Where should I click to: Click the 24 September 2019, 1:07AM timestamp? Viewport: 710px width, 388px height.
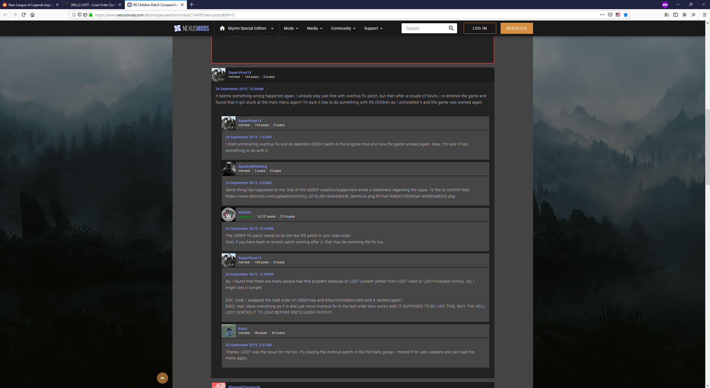coord(248,137)
